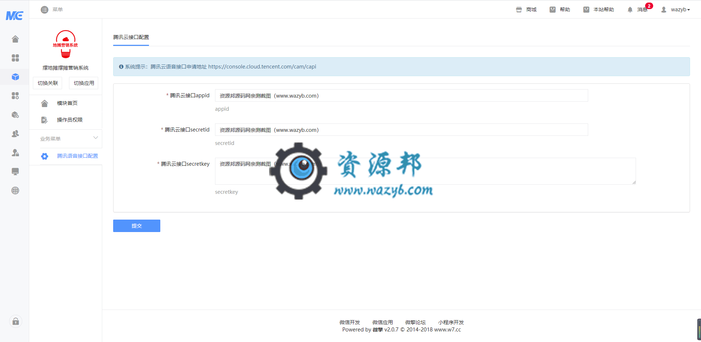Click the info icon in the system tip banner

[x=121, y=67]
